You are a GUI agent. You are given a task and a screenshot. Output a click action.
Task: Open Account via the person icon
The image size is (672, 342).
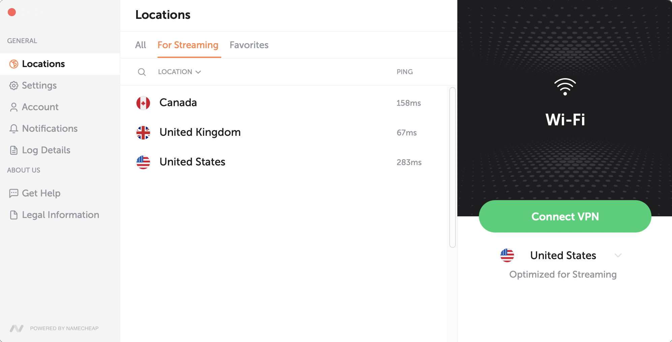click(x=14, y=107)
